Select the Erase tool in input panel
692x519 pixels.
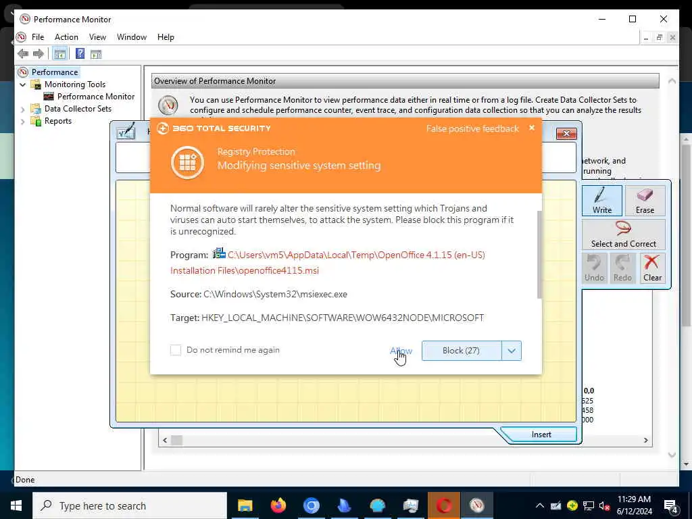645,200
